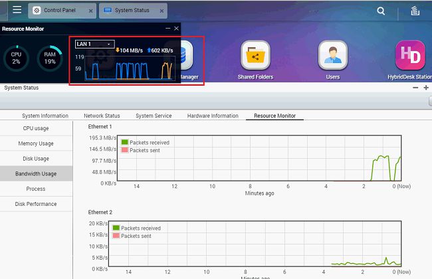Screen dimensions: 432x279
Task: Maximize the System Status window with plus
Action: pyautogui.click(x=426, y=88)
